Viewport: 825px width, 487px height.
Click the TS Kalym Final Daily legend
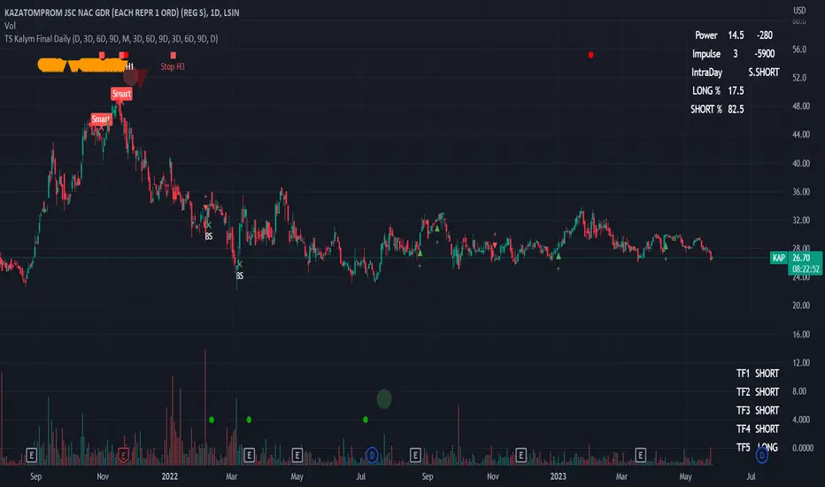click(x=111, y=38)
